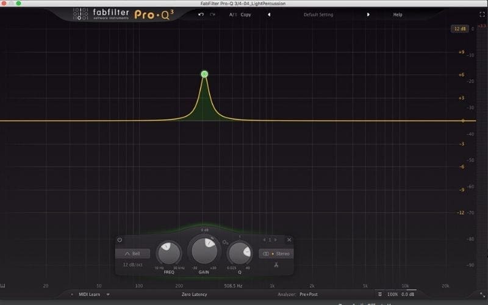
Task: Click the fabfilter Pro-Q 3 logo
Action: point(124,14)
